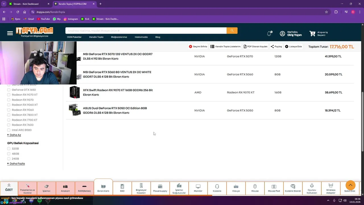Check the 32GB GPU memory filter

[x=9, y=149]
